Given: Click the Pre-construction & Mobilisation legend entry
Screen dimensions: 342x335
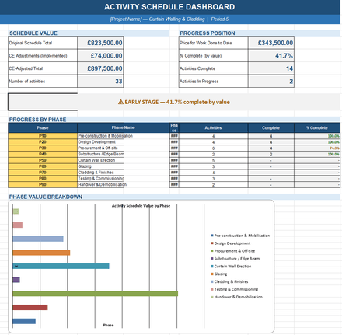Looking at the screenshot, I should coord(240,236).
